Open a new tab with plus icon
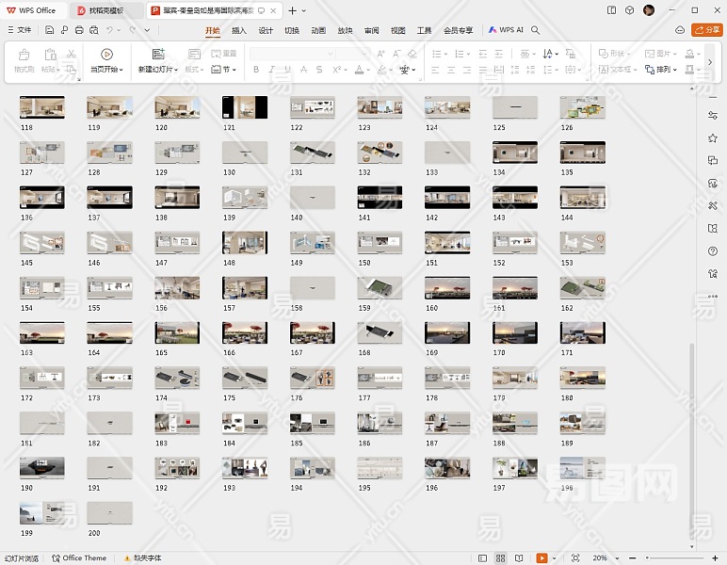727x565 pixels. (x=292, y=10)
